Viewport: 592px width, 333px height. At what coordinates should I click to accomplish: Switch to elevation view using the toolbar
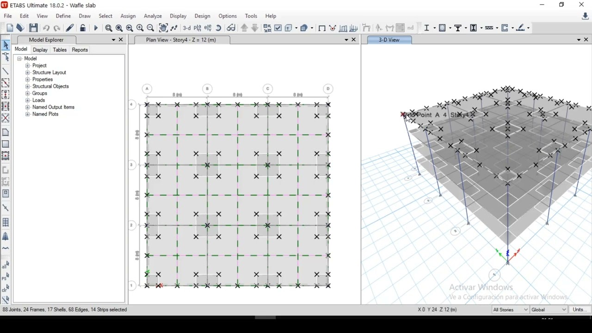(208, 28)
